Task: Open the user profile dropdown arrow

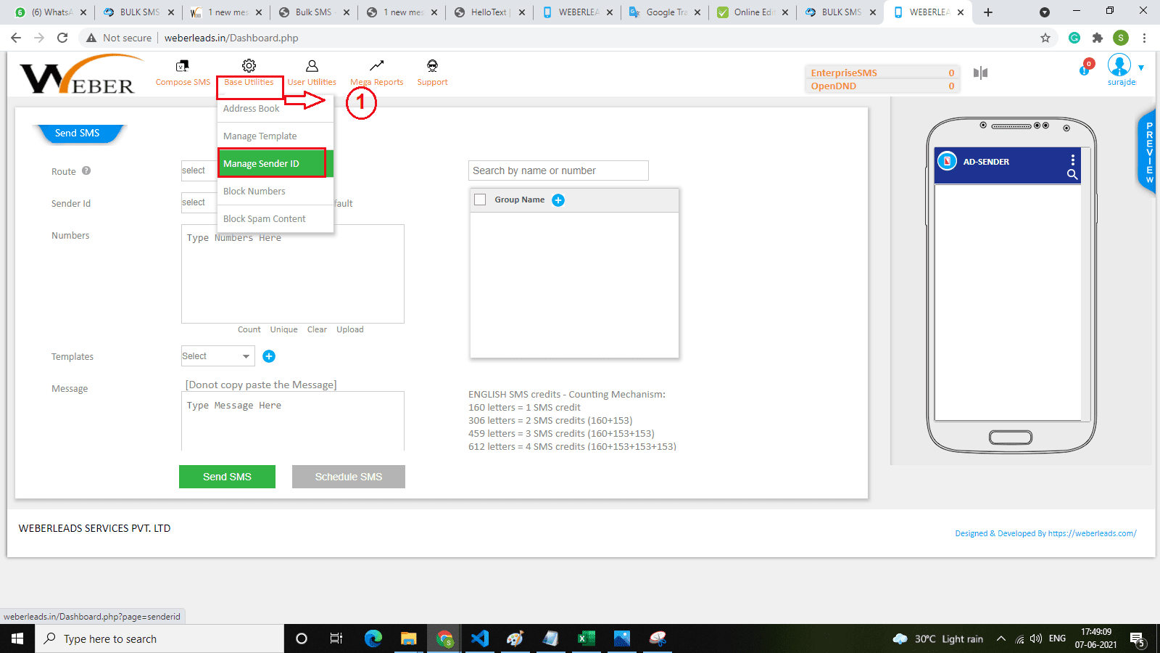Action: pyautogui.click(x=1141, y=67)
